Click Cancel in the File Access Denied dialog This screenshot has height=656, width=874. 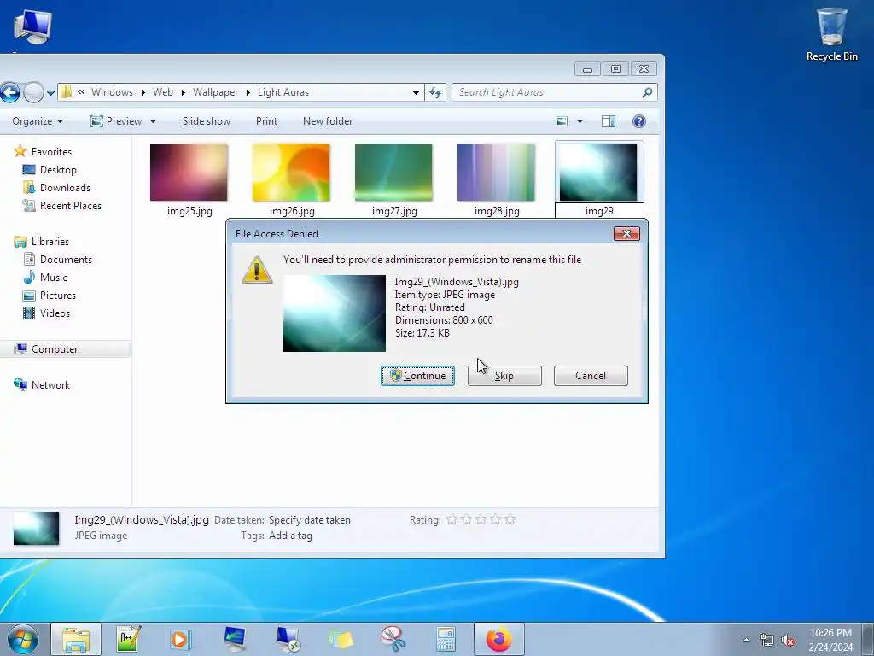591,376
